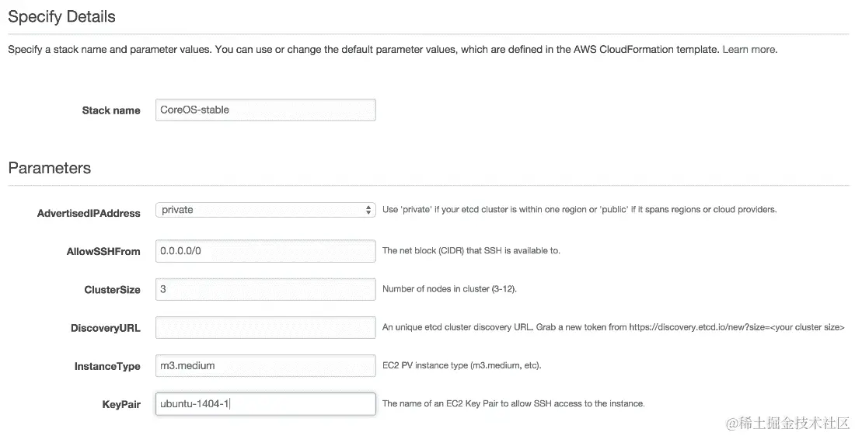Click the InstanceType label
The height and width of the screenshot is (436, 855).
click(x=107, y=366)
